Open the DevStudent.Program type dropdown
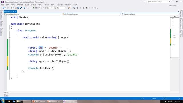 click(x=91, y=14)
